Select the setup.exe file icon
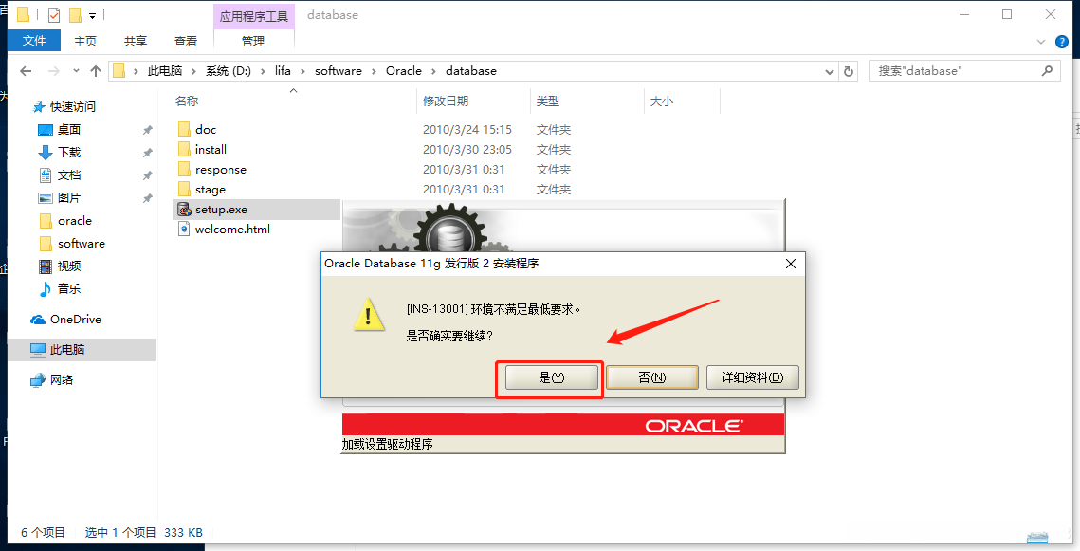This screenshot has height=551, width=1080. [184, 210]
